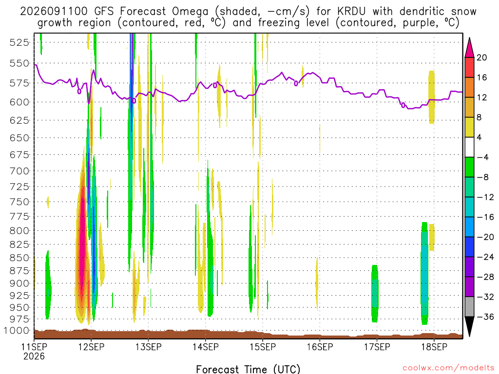The width and height of the screenshot is (499, 374).
Task: Pick the orange 12 to 16 colorbar swatch
Action: click(469, 88)
